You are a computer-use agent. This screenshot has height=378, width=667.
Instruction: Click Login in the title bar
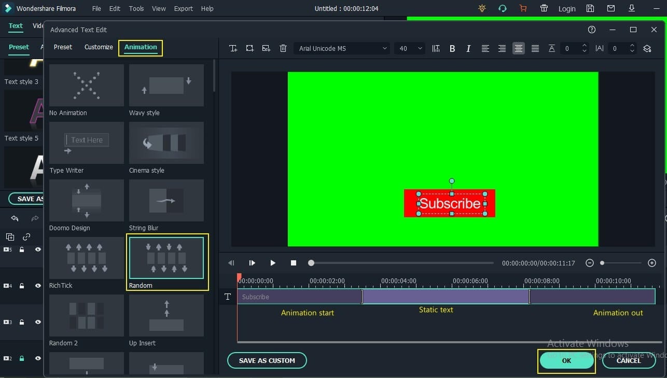567,9
